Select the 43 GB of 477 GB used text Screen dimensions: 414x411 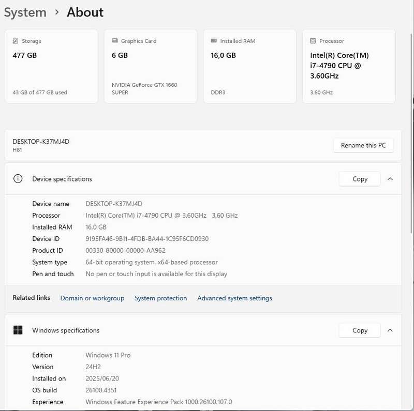pos(40,93)
